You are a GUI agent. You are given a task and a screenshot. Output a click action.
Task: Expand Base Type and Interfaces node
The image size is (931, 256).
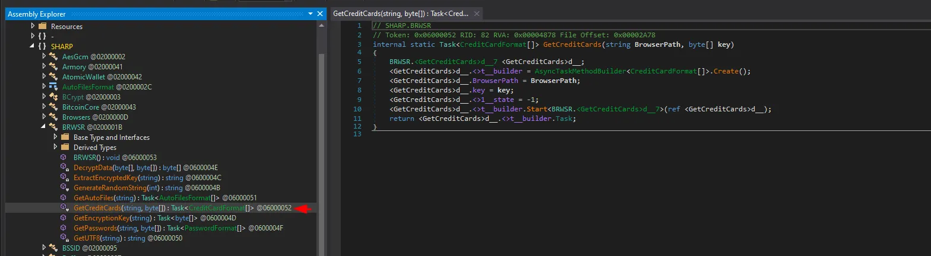[55, 137]
